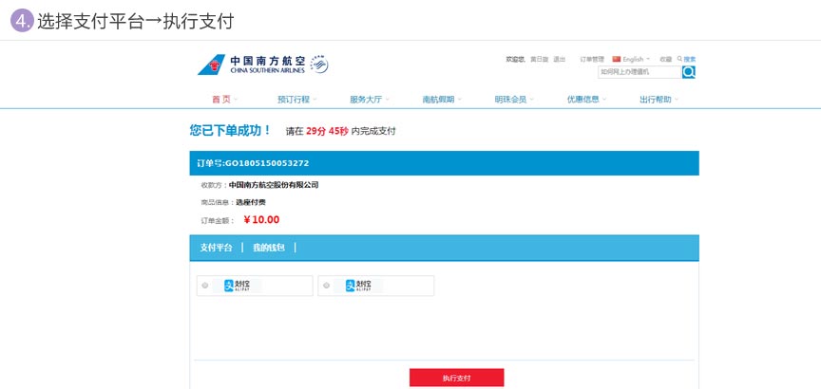Click the 搜索 search icon link
The width and height of the screenshot is (821, 389).
(688, 59)
